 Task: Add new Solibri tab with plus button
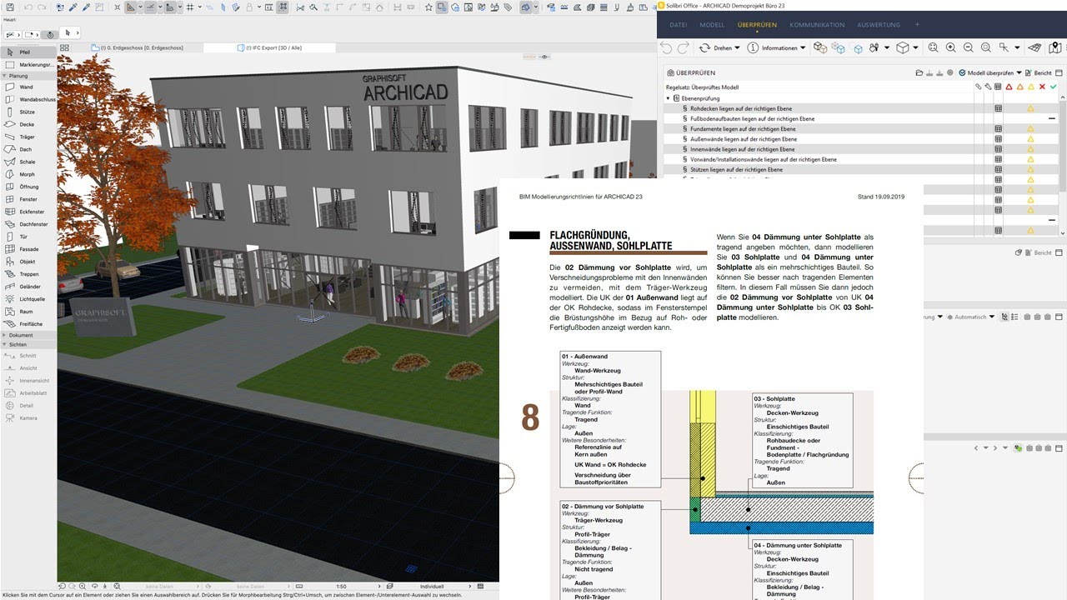tap(917, 25)
